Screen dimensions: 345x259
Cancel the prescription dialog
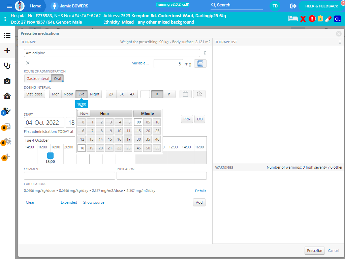coord(334,251)
